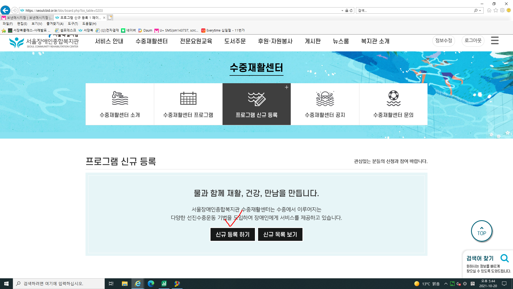Click the 검색어 찾기 magnifier icon
This screenshot has width=513, height=289.
(504, 258)
